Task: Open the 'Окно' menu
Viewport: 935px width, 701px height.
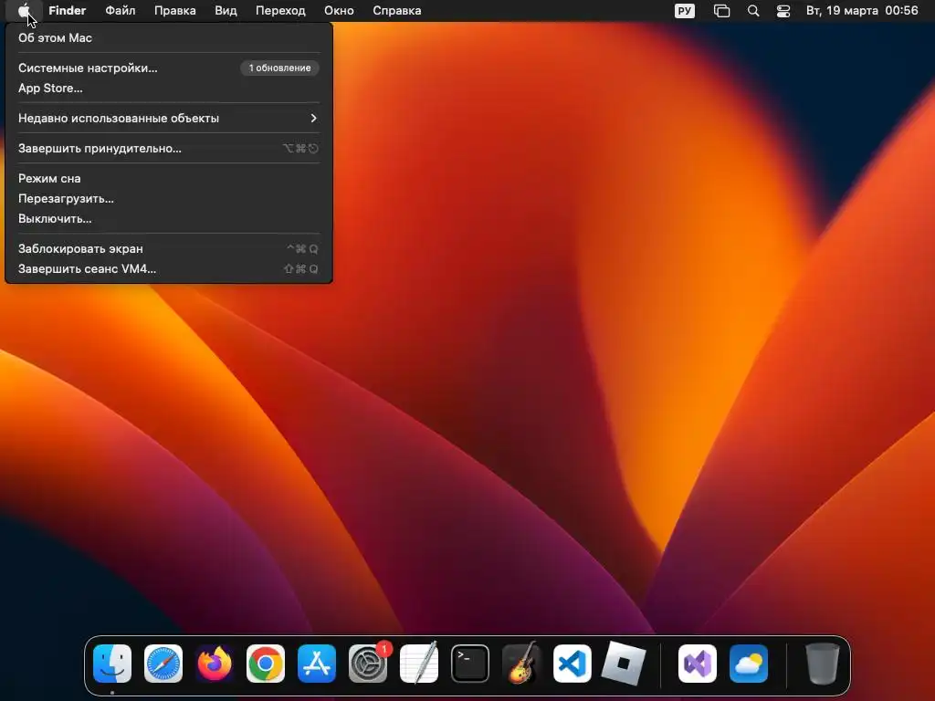Action: pyautogui.click(x=340, y=11)
